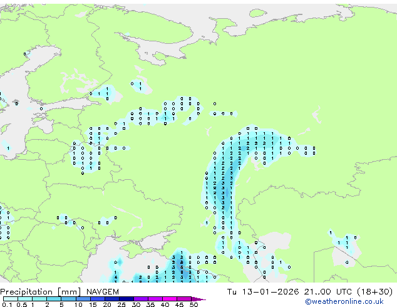397x307 pixels.
Task: Click the legend label '40'
Action: pos(165,304)
